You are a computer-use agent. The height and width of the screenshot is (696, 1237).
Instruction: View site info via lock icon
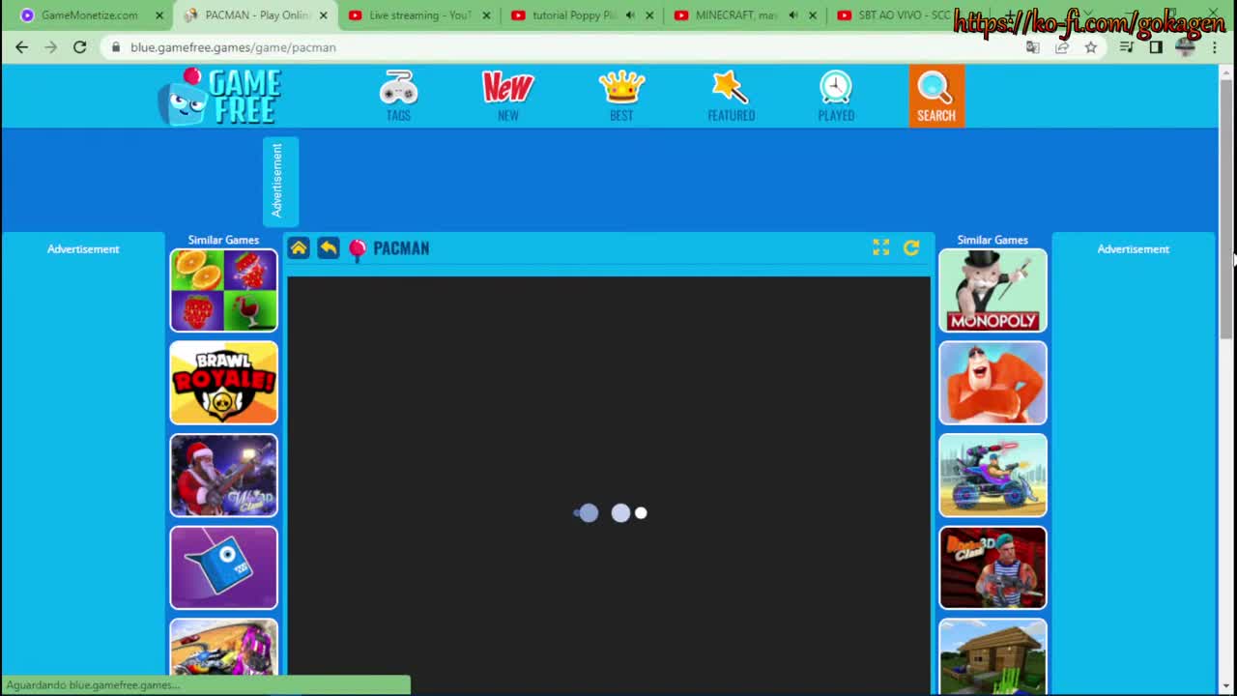[x=116, y=46]
